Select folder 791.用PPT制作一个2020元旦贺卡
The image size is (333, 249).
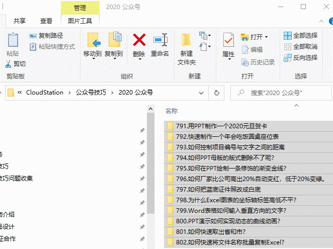[x=248, y=126]
